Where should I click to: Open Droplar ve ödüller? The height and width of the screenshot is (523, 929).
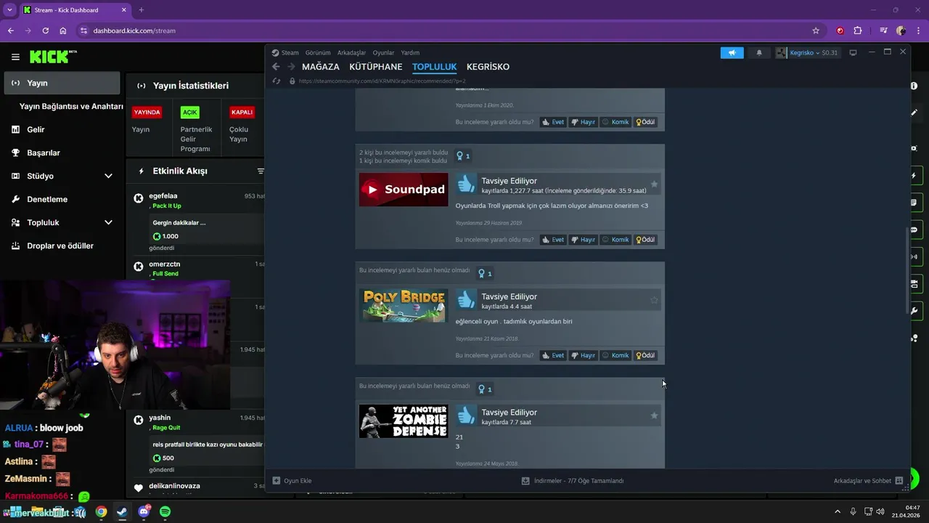60,246
